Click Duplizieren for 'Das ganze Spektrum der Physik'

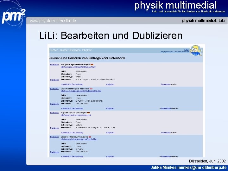click(x=54, y=80)
